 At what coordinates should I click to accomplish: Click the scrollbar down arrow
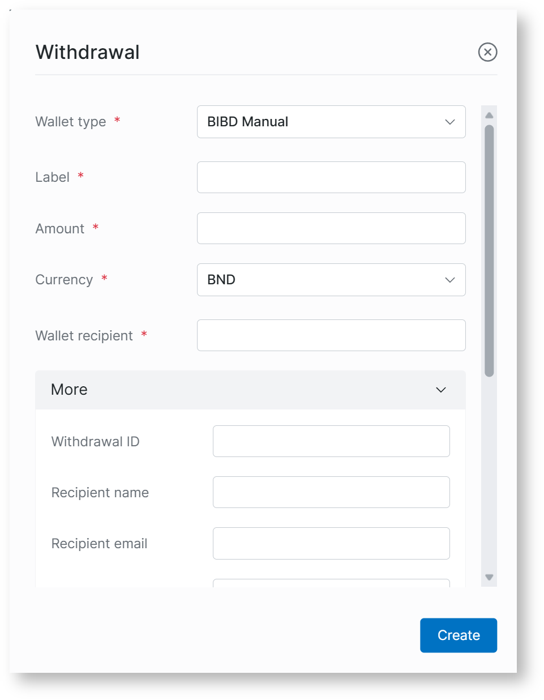click(x=489, y=577)
